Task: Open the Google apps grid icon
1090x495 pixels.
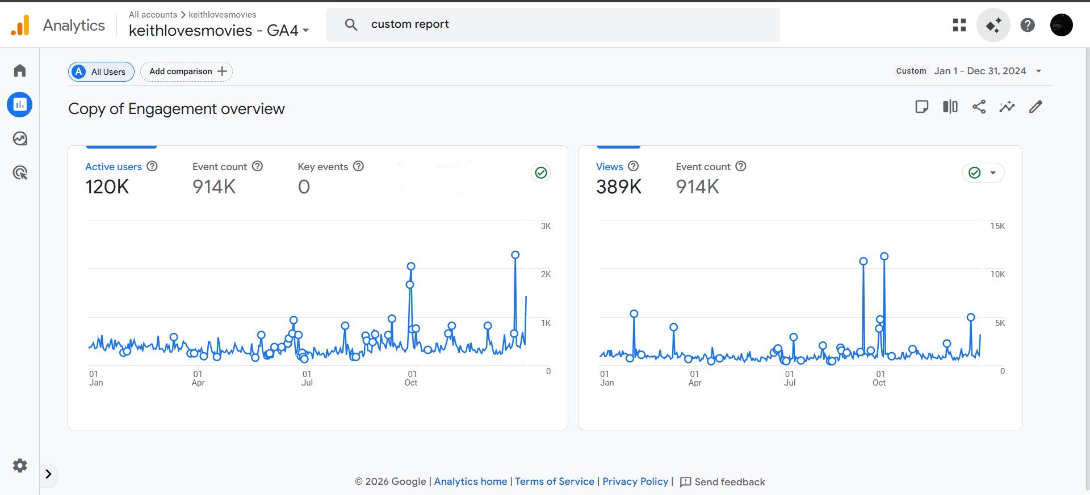Action: tap(959, 25)
